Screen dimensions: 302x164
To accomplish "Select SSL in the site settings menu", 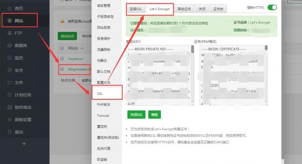I will click(x=107, y=94).
